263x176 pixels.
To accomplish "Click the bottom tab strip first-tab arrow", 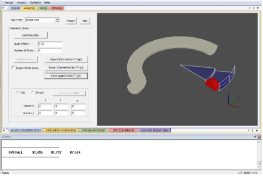I will pos(3,130).
